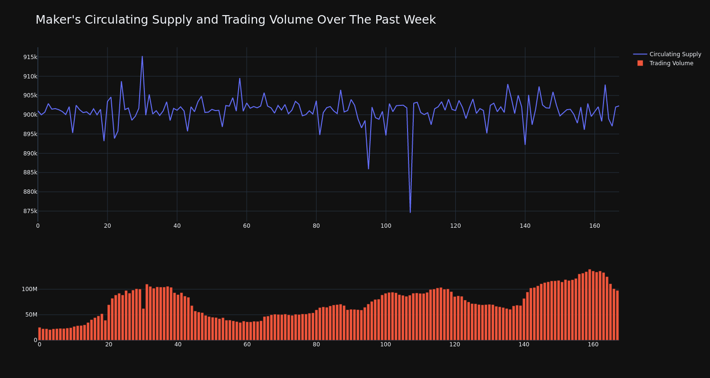Click the tallest trading volume bar

(x=590, y=305)
